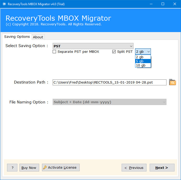Choose 2 gb from the split size list

(x=143, y=57)
